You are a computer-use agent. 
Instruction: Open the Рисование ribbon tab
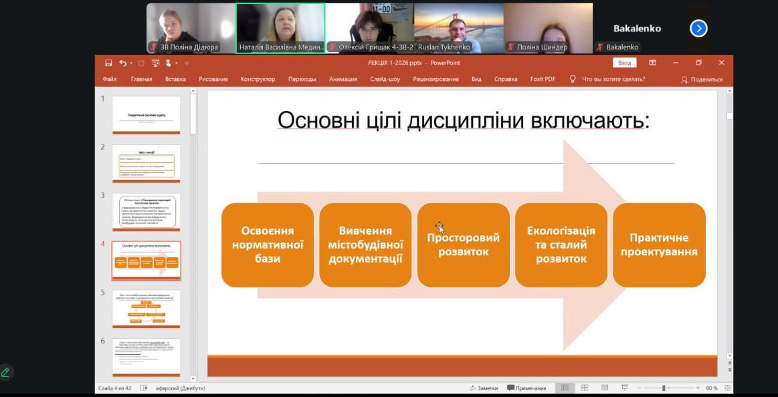[213, 79]
